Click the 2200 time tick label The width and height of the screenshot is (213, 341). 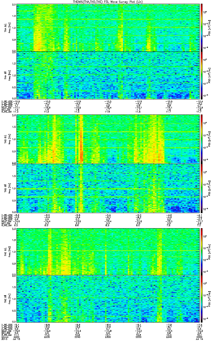coord(17,337)
